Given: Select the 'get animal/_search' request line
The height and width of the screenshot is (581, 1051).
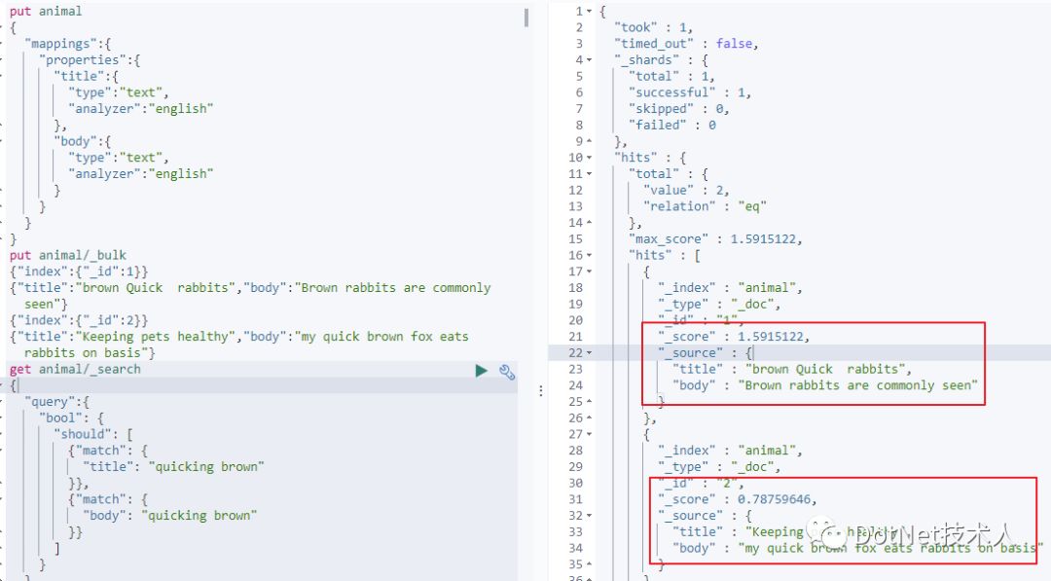Looking at the screenshot, I should (x=75, y=369).
